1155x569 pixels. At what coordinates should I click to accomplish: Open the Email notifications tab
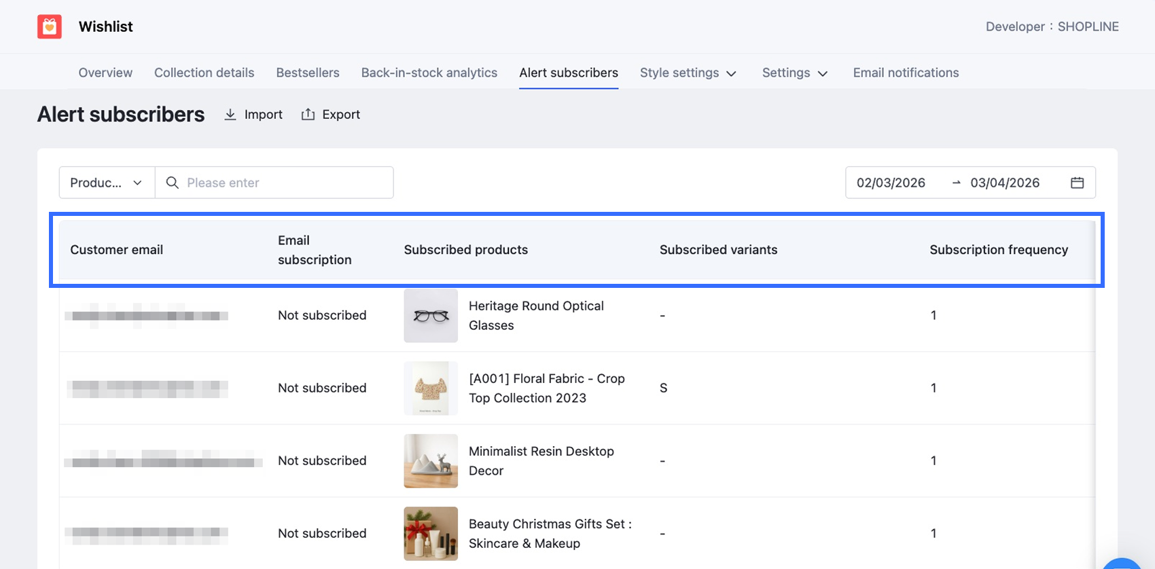coord(906,73)
